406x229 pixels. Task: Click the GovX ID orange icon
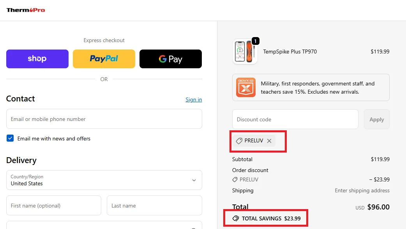point(246,87)
